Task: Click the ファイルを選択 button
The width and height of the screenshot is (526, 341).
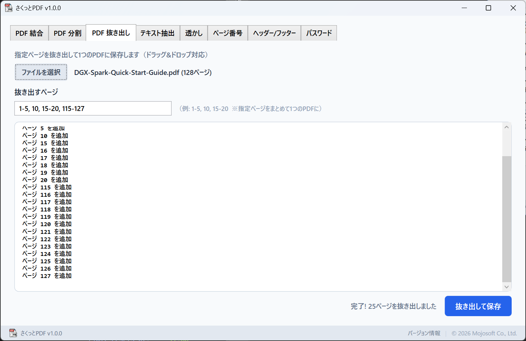Action: (x=41, y=72)
